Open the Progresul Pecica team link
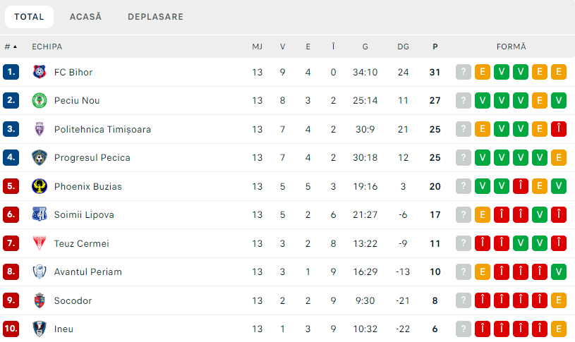The width and height of the screenshot is (575, 342). (x=92, y=157)
